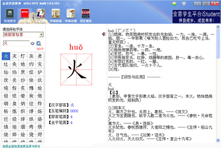Click the 金苗学生平台iStudent banner
The height and width of the screenshot is (148, 221).
196,16
